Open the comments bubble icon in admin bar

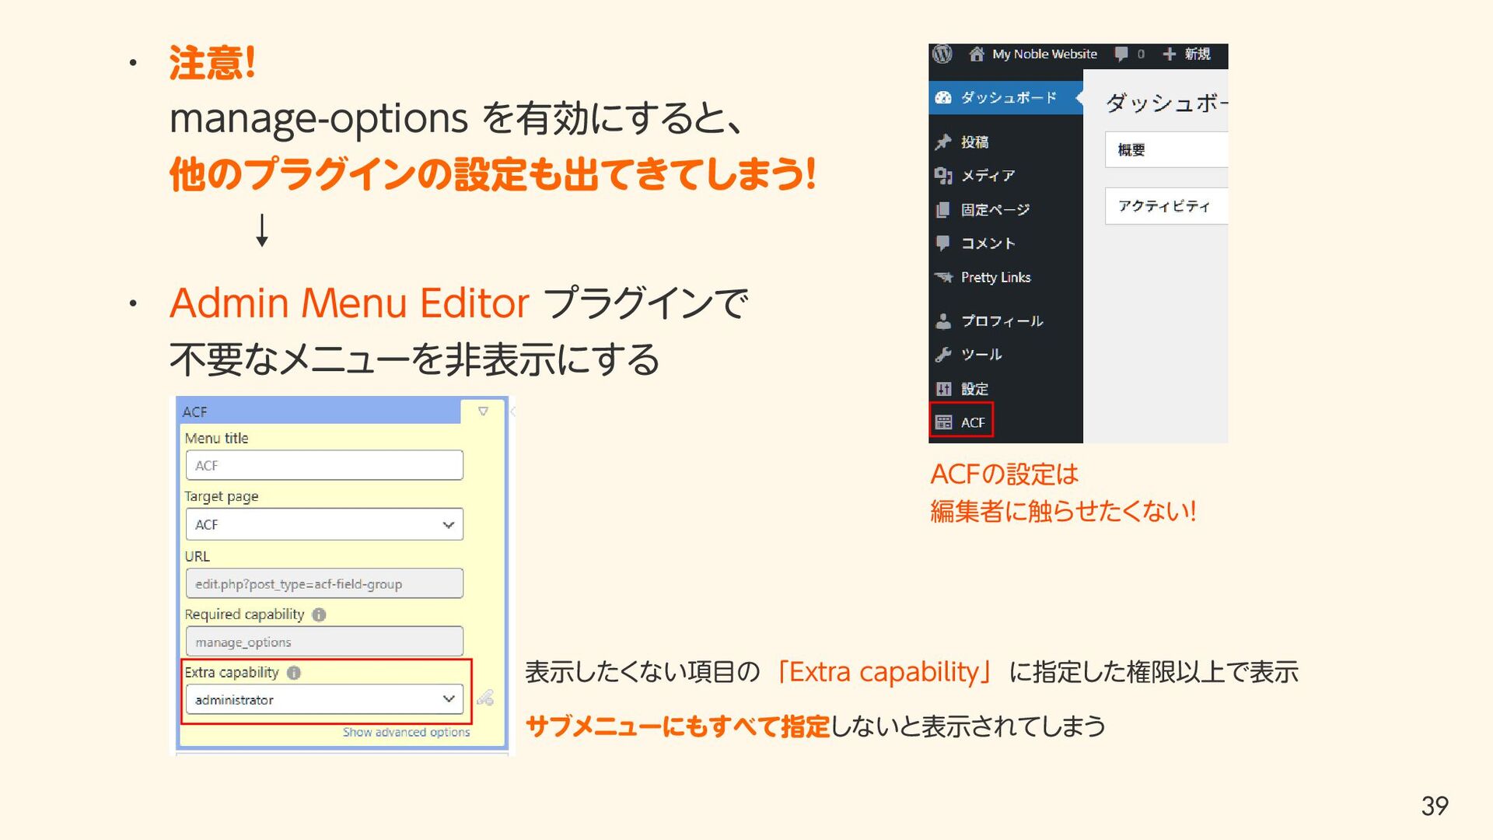click(1121, 54)
